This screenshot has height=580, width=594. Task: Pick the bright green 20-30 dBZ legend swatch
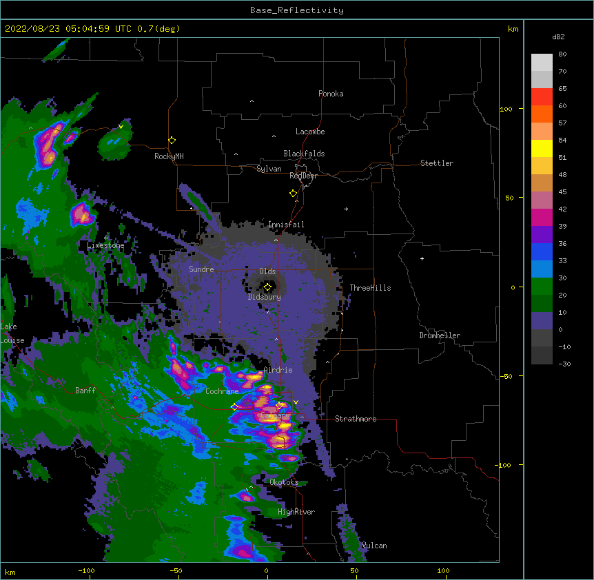542,287
